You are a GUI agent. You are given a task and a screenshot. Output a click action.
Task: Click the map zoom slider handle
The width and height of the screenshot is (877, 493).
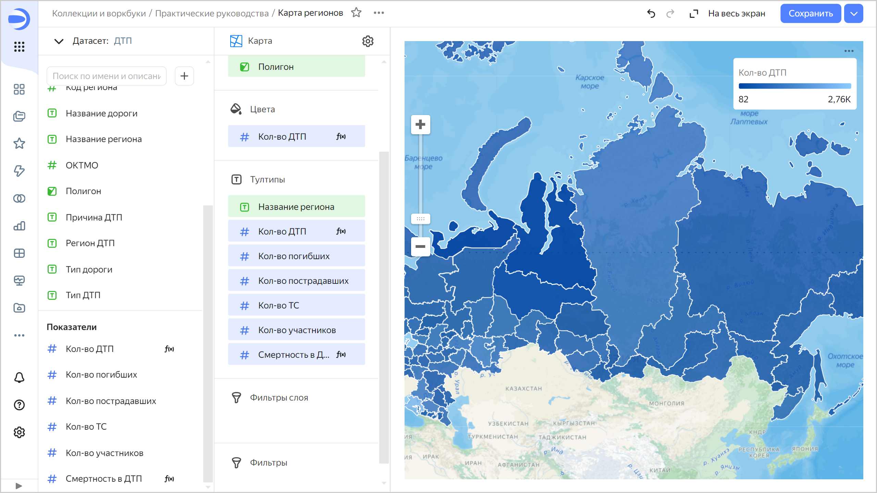tap(420, 218)
